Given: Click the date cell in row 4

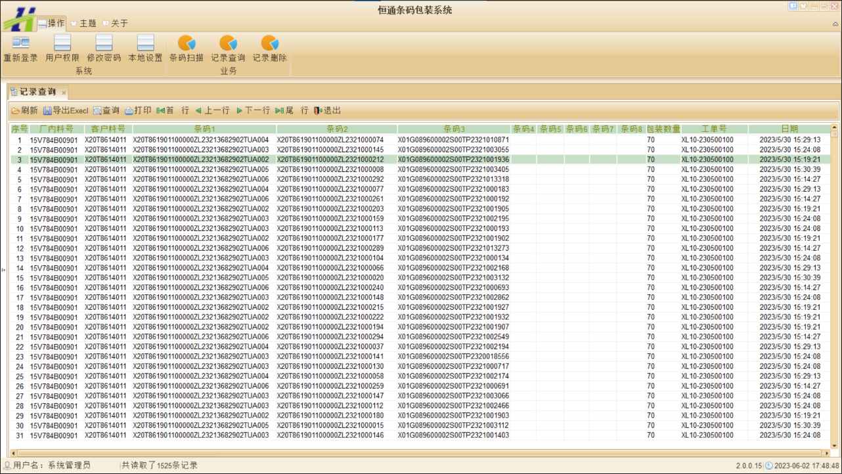Looking at the screenshot, I should click(x=790, y=169).
